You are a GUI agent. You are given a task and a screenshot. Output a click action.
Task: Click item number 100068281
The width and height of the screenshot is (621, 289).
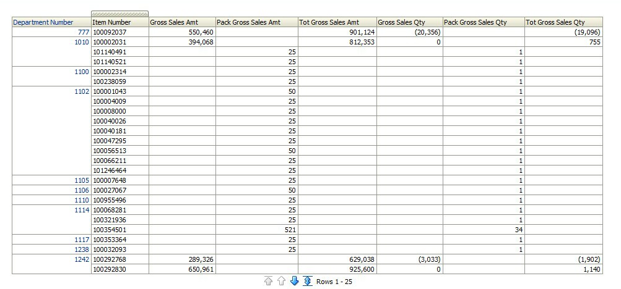pos(110,210)
